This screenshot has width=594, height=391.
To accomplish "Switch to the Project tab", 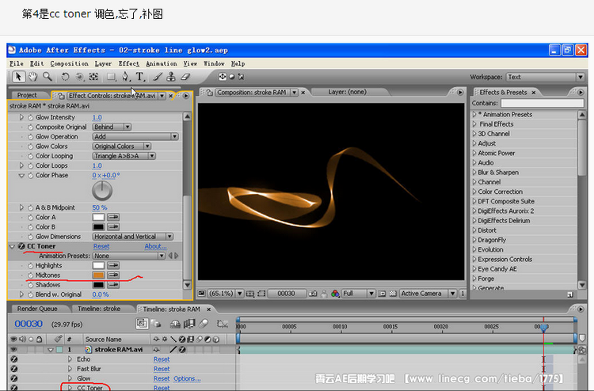I will tap(27, 96).
